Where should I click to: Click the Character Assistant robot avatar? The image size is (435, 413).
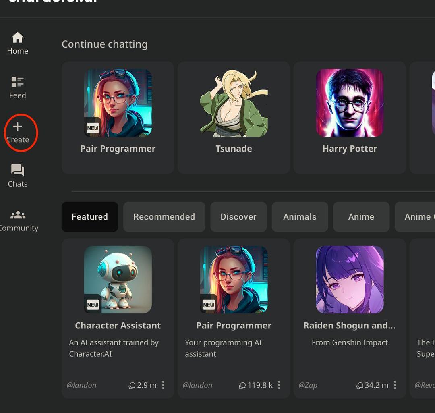click(118, 280)
